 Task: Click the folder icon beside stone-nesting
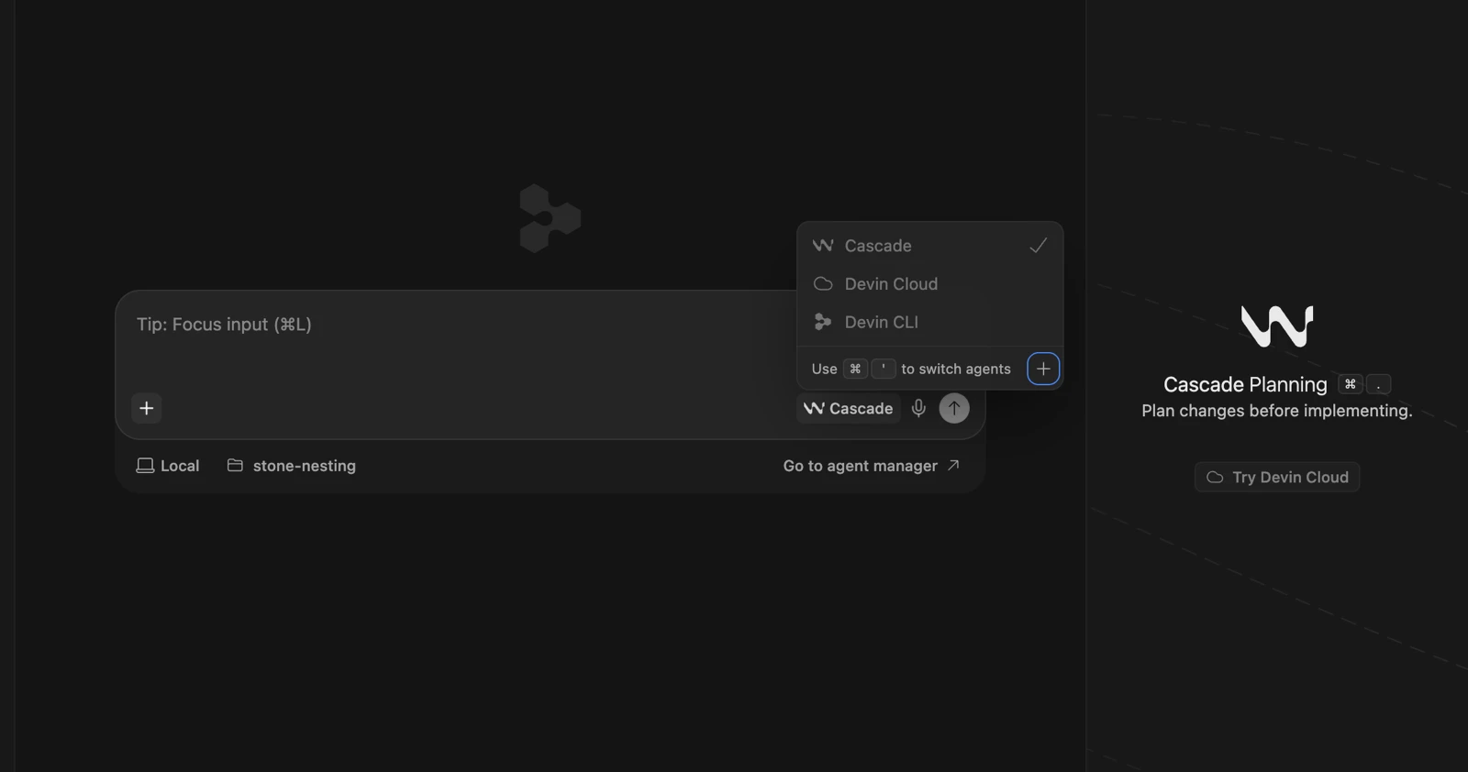[235, 466]
